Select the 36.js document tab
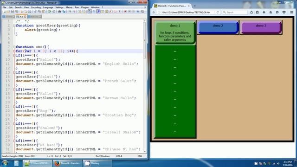This screenshot has height=167, width=297. [21, 17]
